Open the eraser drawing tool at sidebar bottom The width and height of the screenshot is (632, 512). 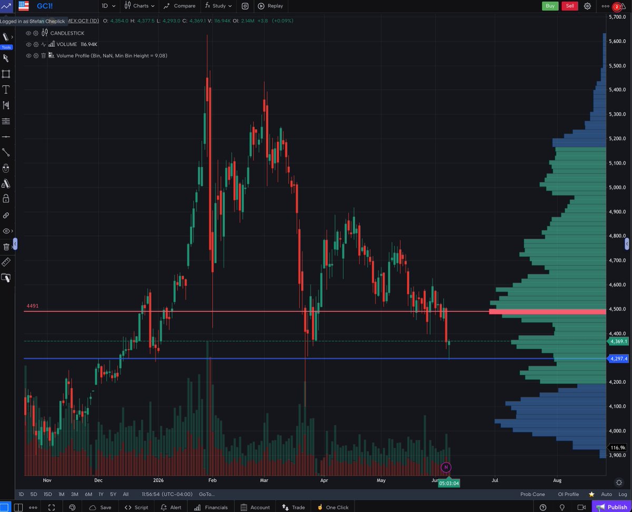(6, 278)
